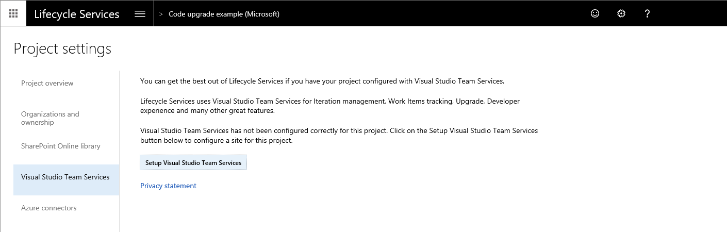Viewport: 727px width, 232px height.
Task: Go to Lifecycle Services home title
Action: 77,14
